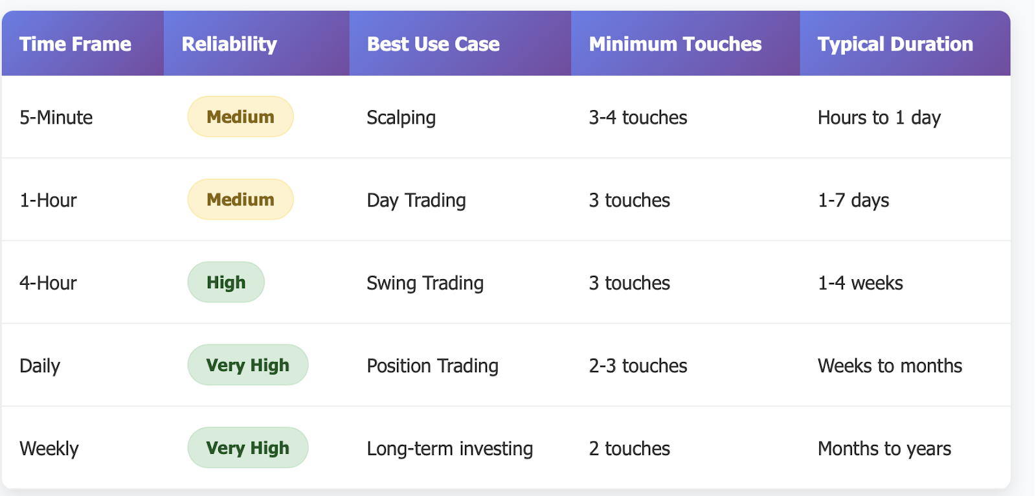Click Very High badge in Daily row
Viewport: 1036px width, 496px height.
click(248, 365)
